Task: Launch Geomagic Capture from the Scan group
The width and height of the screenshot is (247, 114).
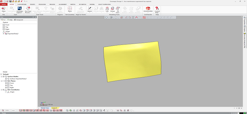Action: [x=20, y=10]
